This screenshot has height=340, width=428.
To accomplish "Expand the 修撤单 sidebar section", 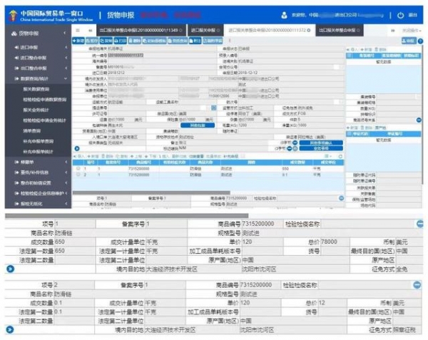I will 32,163.
